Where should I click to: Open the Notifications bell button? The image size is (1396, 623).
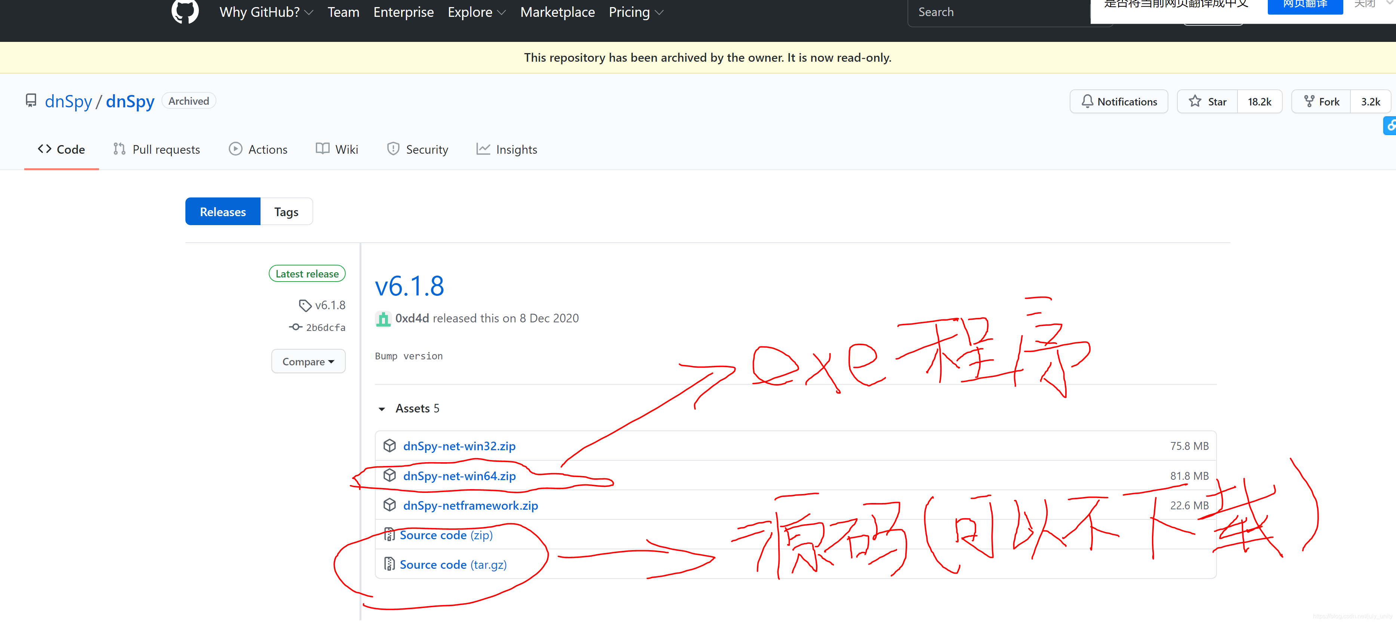tap(1119, 101)
